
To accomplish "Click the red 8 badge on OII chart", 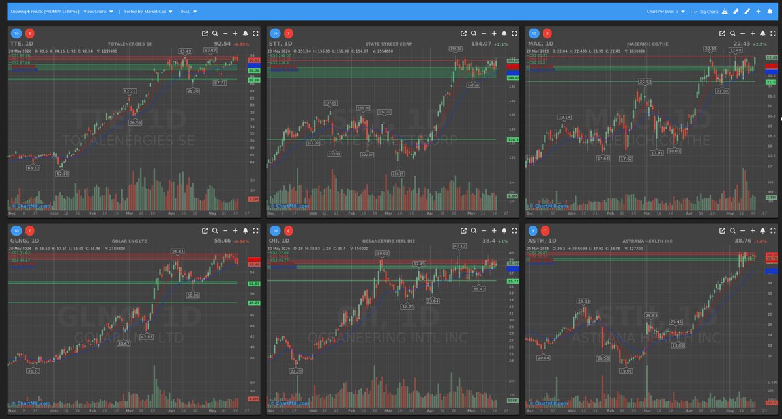I will point(288,230).
